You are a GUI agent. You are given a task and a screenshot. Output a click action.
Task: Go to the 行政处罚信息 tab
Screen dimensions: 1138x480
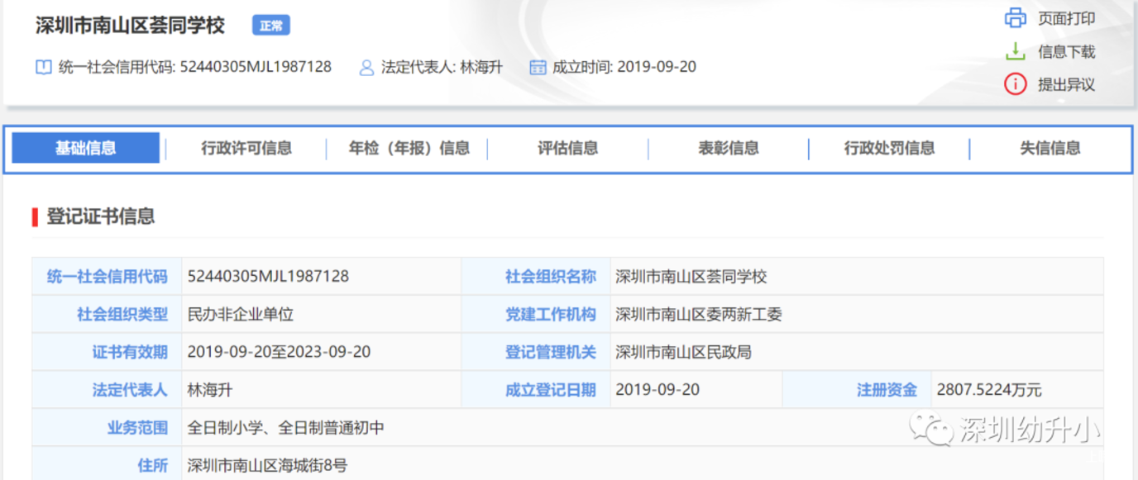(889, 149)
